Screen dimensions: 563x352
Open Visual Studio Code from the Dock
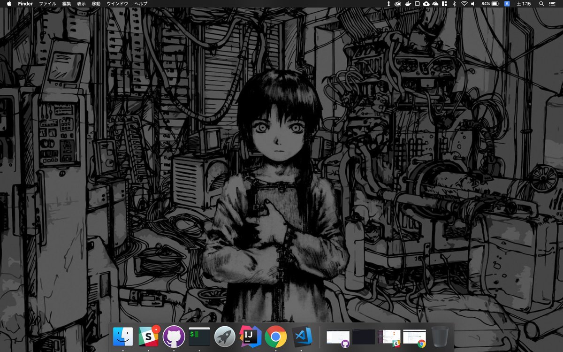301,337
